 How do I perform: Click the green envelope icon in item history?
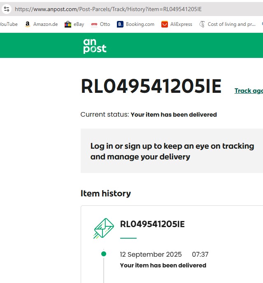click(104, 228)
